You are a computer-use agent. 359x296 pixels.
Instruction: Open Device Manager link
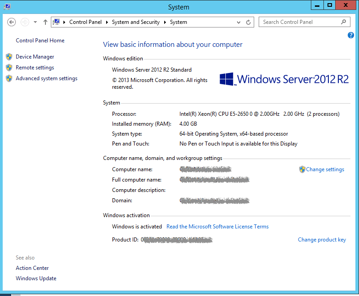point(35,57)
